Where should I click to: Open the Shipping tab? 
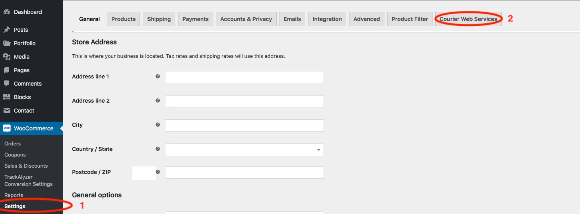(159, 19)
